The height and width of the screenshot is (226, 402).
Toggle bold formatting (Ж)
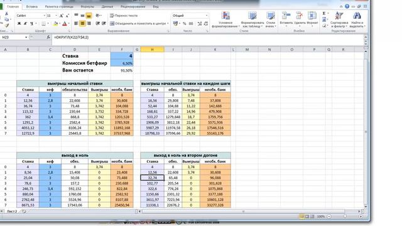point(19,24)
